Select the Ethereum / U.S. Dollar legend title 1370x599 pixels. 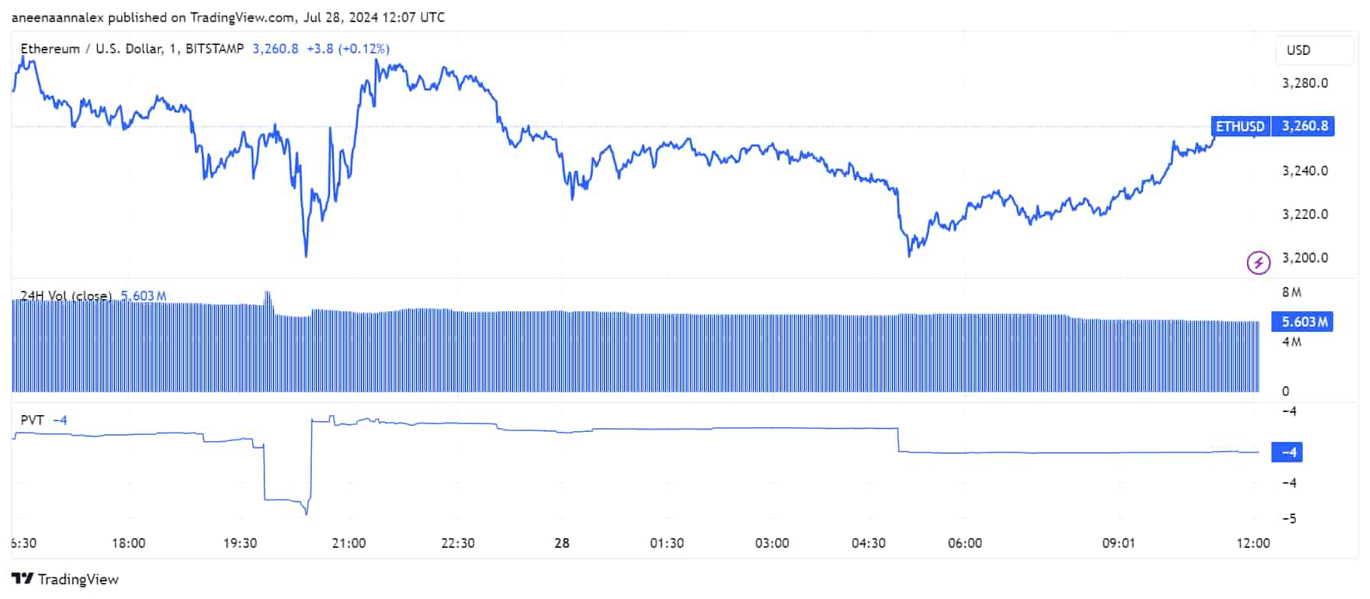[131, 49]
